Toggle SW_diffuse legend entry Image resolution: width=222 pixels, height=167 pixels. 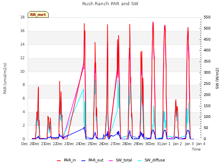point(151,160)
